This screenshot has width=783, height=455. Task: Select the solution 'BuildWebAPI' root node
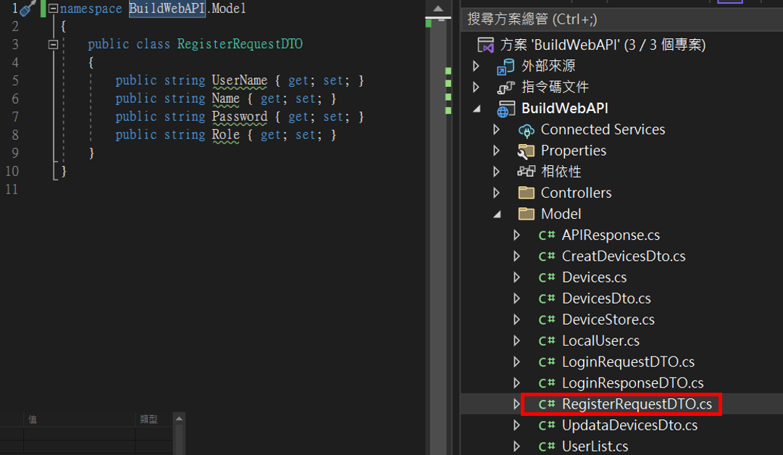(603, 45)
